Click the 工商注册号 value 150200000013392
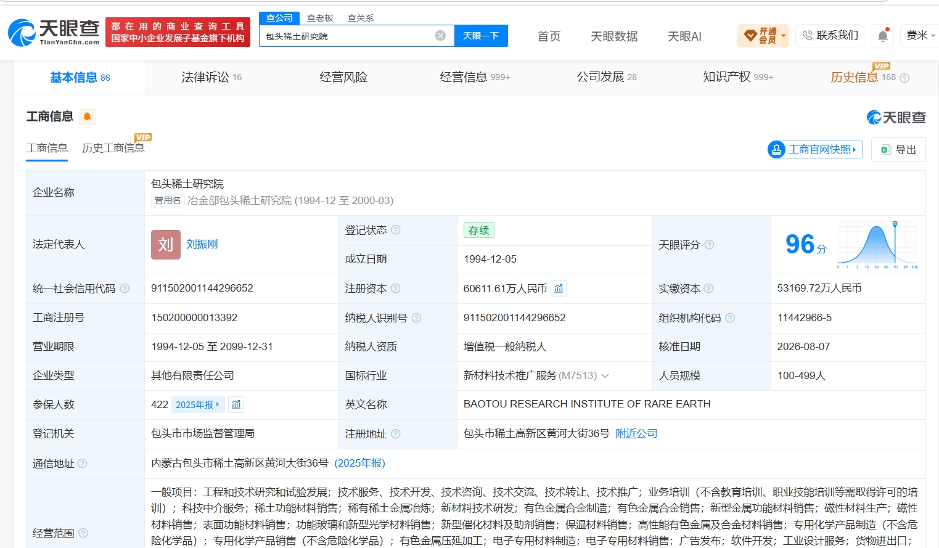 [x=194, y=318]
